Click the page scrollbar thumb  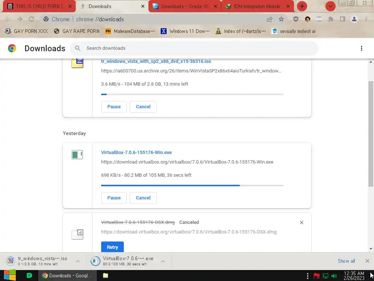click(371, 134)
